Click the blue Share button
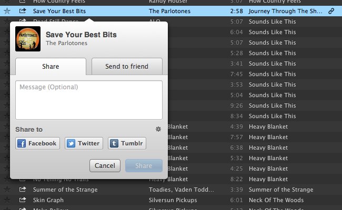This screenshot has height=210, width=342. point(144,165)
